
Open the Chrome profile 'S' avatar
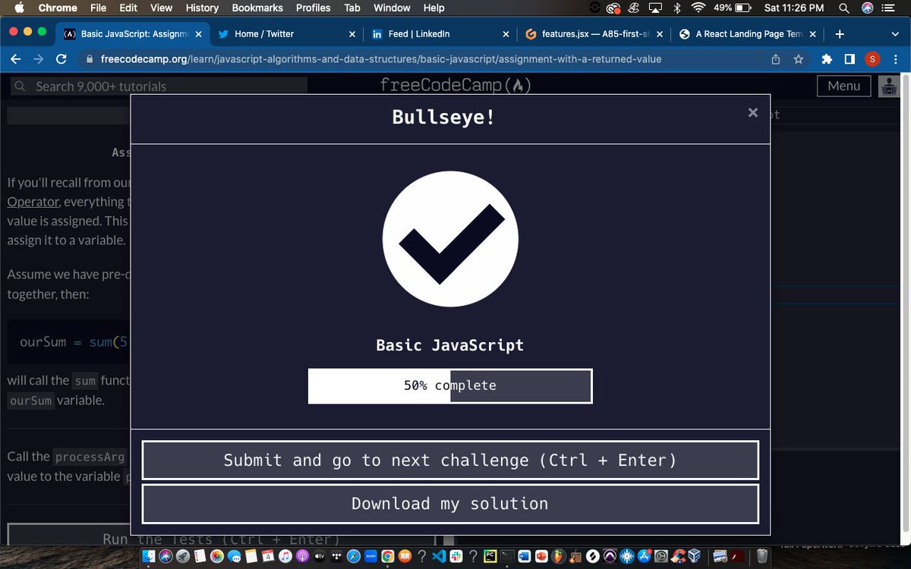click(872, 59)
